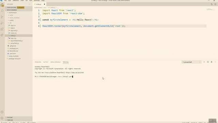The height and width of the screenshot is (123, 218).
Task: Open reportWebVitals.js in the file tree
Action: tap(16, 41)
